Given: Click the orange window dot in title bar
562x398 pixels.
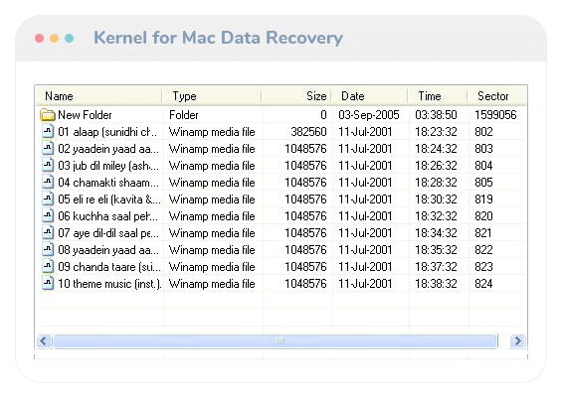Looking at the screenshot, I should [54, 38].
